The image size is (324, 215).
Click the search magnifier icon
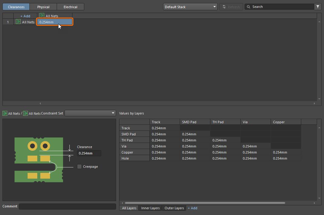(x=249, y=7)
